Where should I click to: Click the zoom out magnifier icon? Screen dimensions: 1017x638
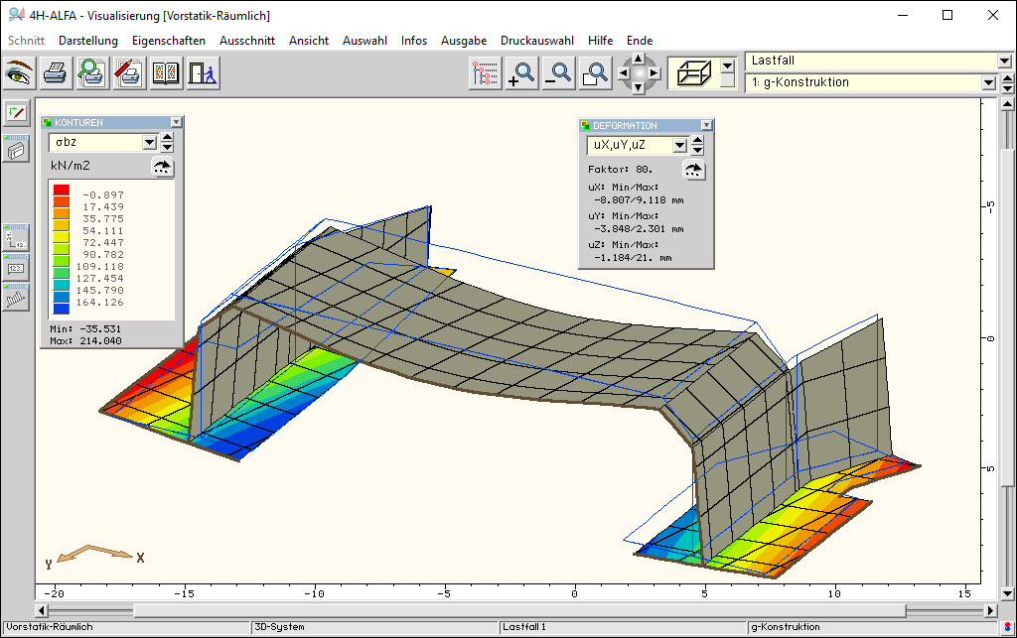(x=558, y=72)
